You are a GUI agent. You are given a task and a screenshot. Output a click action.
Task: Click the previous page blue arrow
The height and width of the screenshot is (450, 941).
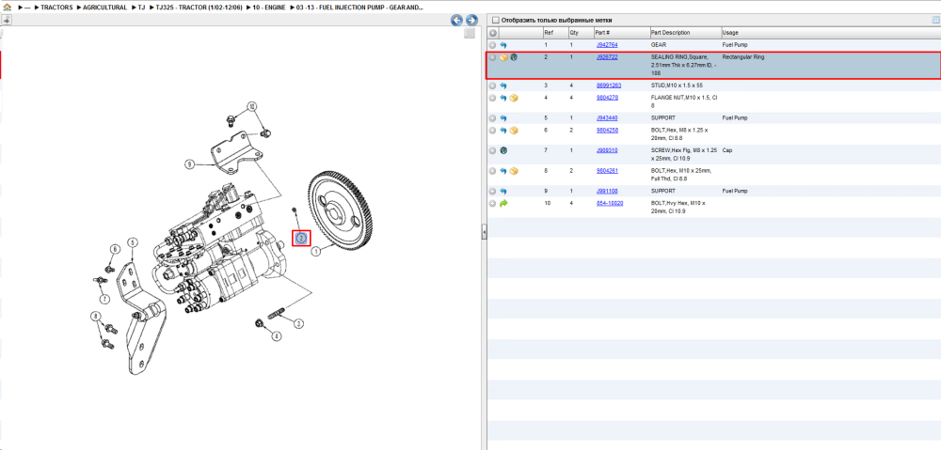[x=456, y=21]
